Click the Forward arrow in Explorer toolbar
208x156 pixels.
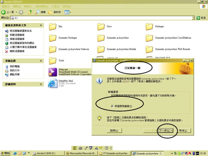click(x=21, y=12)
